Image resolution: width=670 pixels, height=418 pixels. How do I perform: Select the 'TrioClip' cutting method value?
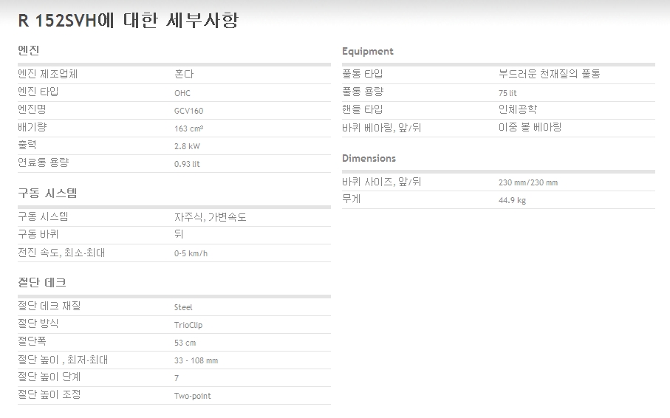tap(188, 325)
